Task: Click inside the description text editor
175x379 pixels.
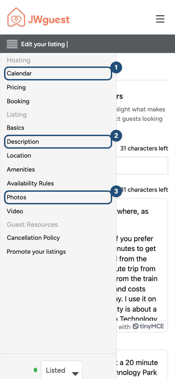Action: [x=142, y=260]
